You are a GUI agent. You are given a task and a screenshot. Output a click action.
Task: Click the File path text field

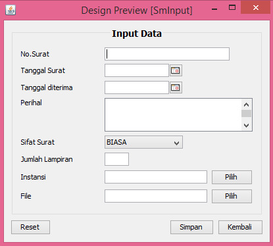click(x=156, y=196)
